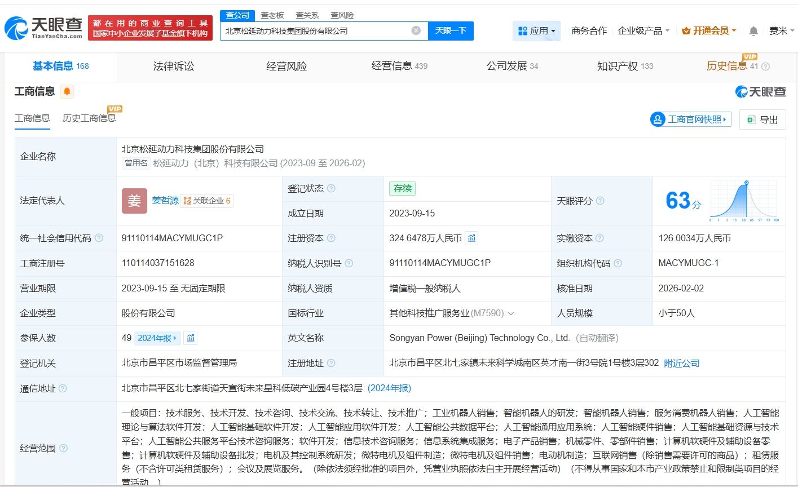Open the 开通会员 membership dropdown
The height and width of the screenshot is (487, 798).
(709, 31)
